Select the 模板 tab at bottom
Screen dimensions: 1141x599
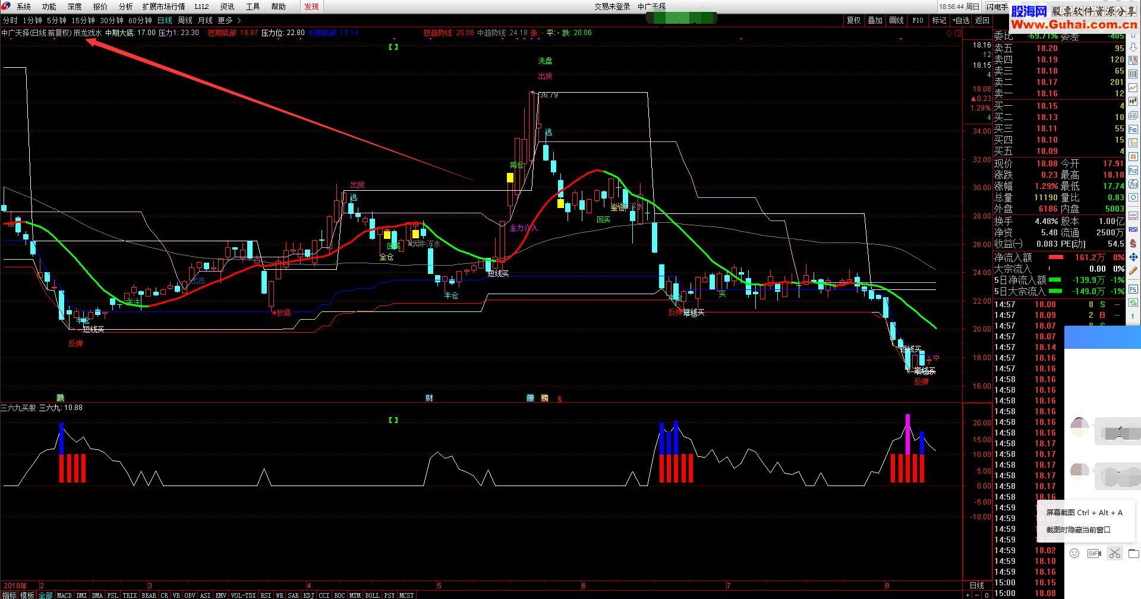(x=27, y=595)
